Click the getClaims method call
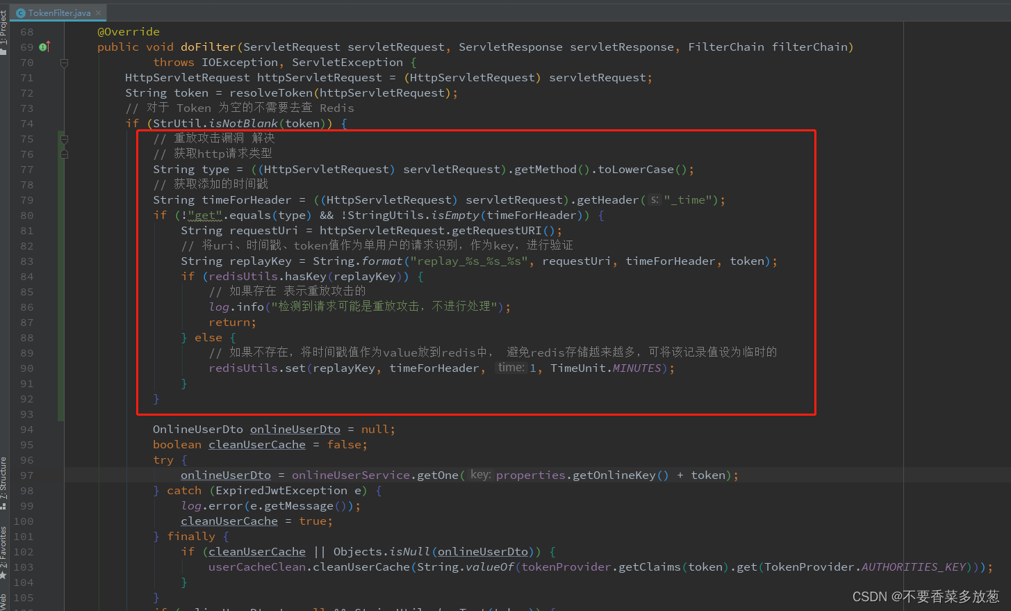 tap(650, 567)
